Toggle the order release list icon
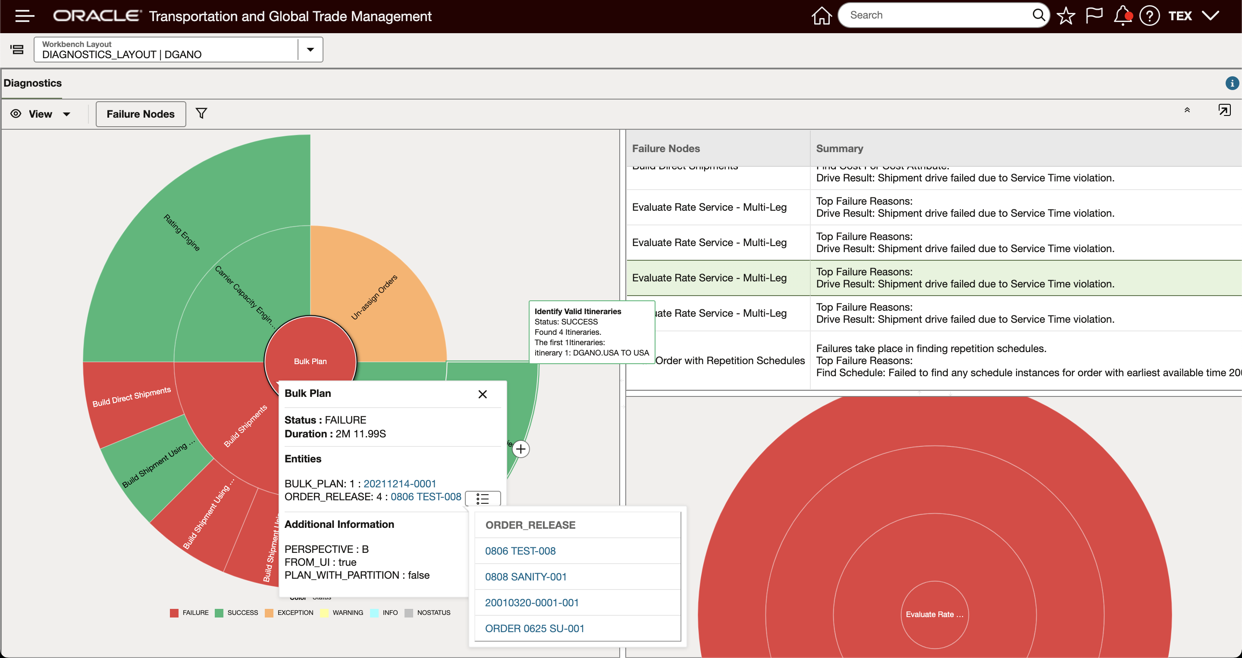The height and width of the screenshot is (658, 1242). point(483,498)
